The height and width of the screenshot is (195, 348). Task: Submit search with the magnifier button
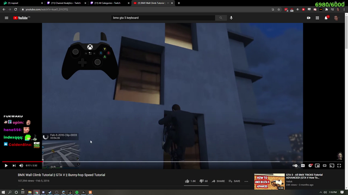coord(221,18)
